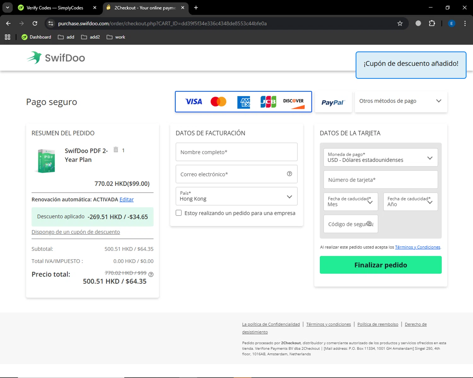View site information icon in address bar
Viewport: 473px width, 378px height.
(x=50, y=23)
